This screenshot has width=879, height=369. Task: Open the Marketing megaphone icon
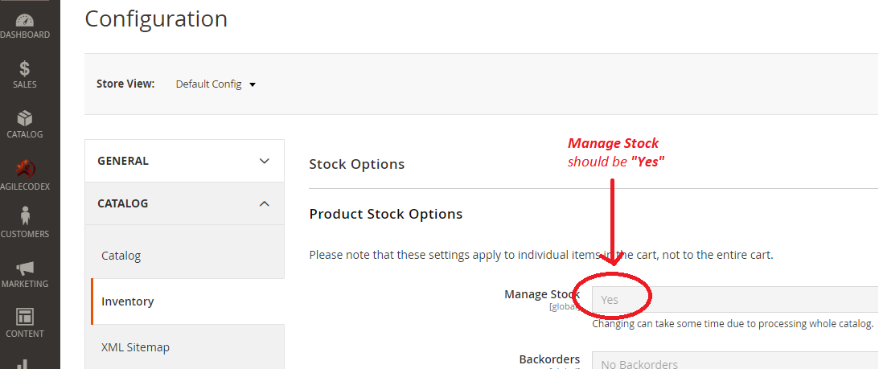tap(25, 268)
